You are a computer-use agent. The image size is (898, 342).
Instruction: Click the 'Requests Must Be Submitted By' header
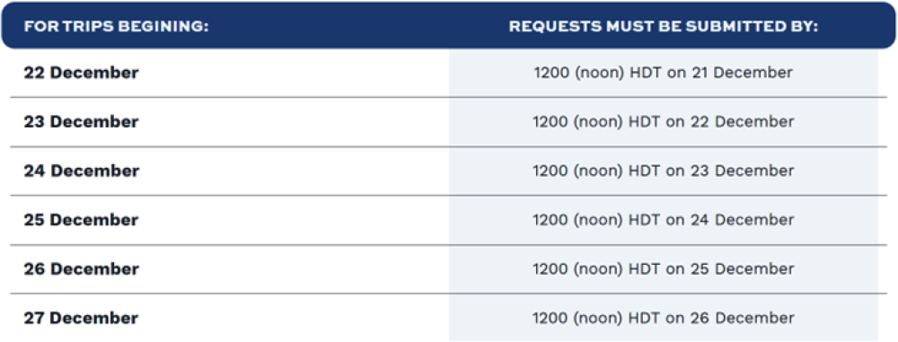(664, 27)
